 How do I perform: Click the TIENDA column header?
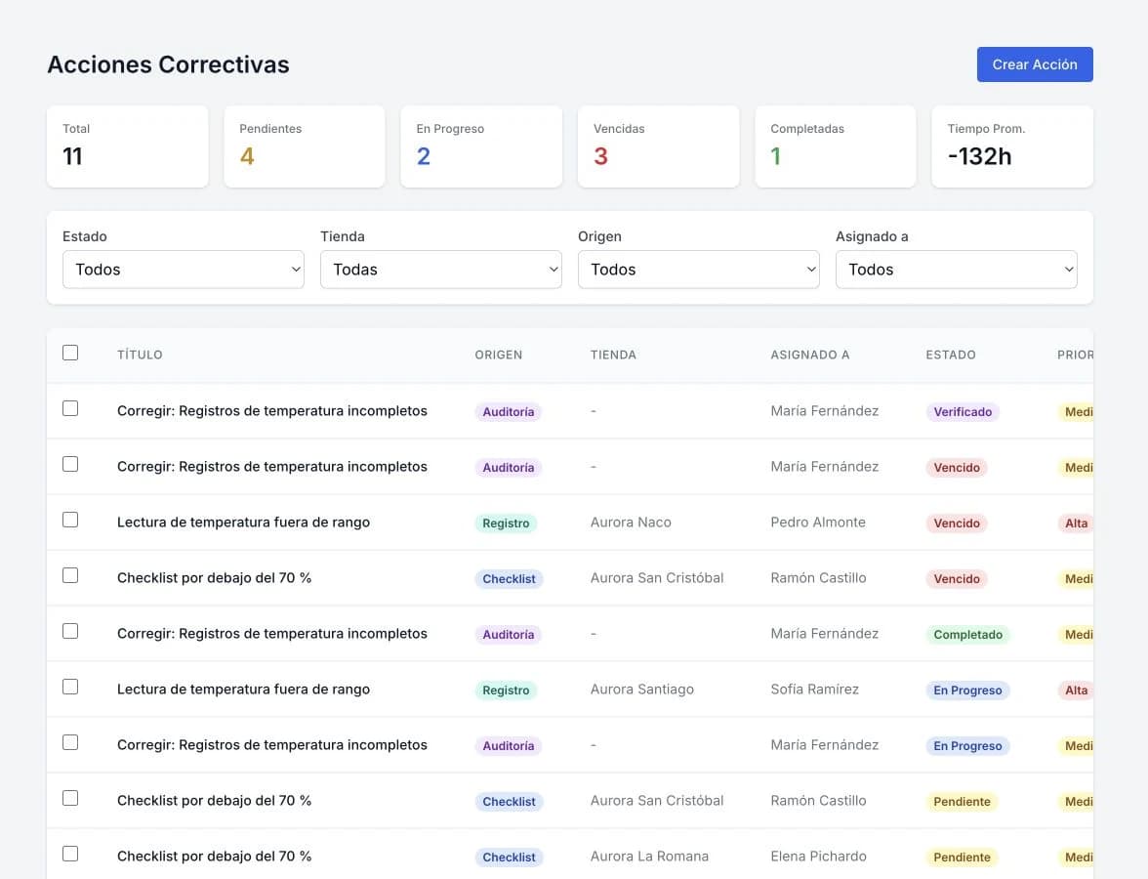point(613,355)
